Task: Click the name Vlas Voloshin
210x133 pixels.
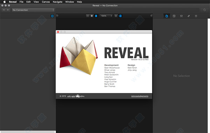Action: click(x=110, y=79)
